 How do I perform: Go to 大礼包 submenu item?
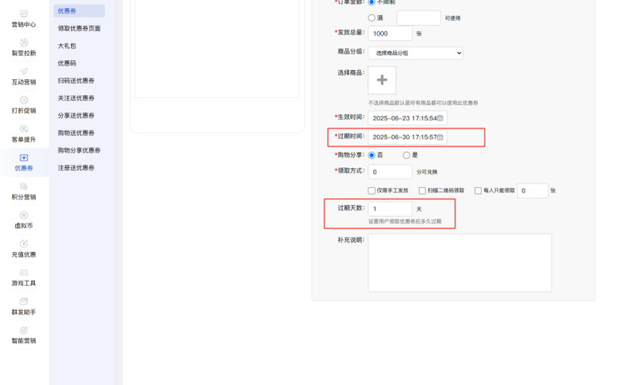(67, 45)
